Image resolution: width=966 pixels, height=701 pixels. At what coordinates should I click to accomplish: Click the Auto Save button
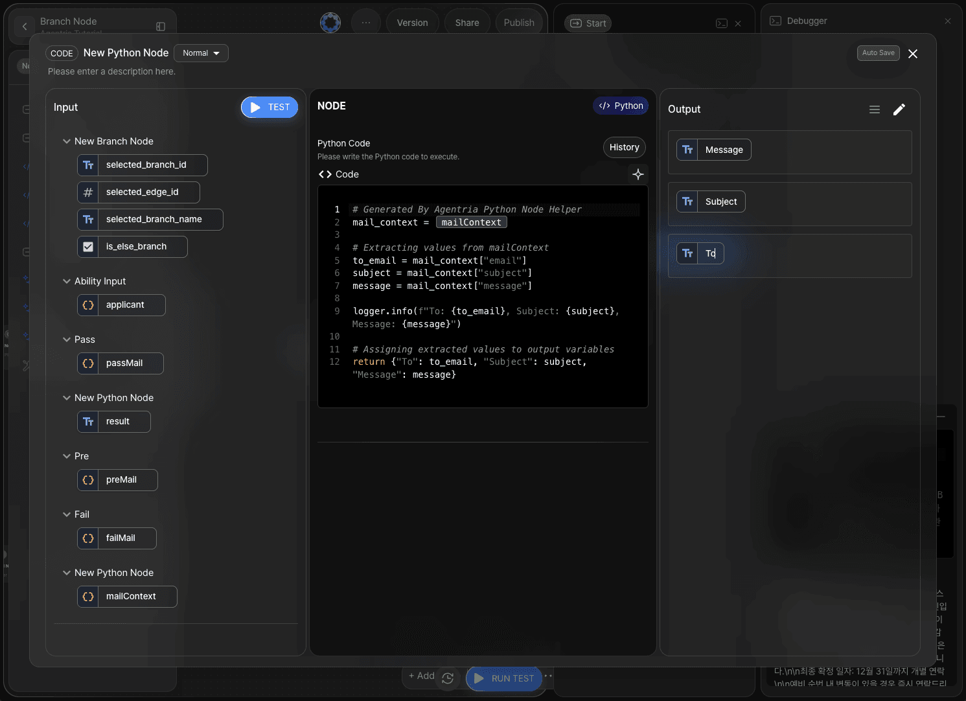coord(879,53)
